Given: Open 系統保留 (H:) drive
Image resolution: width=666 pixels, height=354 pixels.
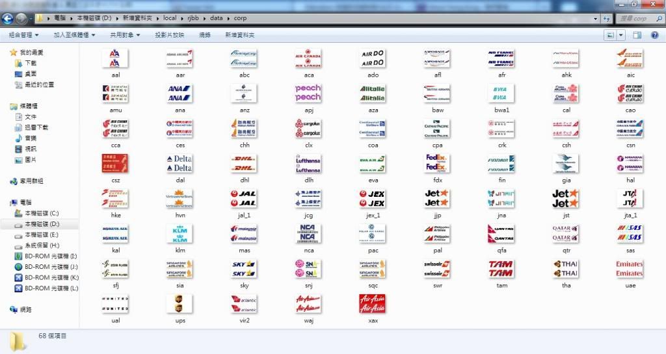Looking at the screenshot, I should click(37, 246).
